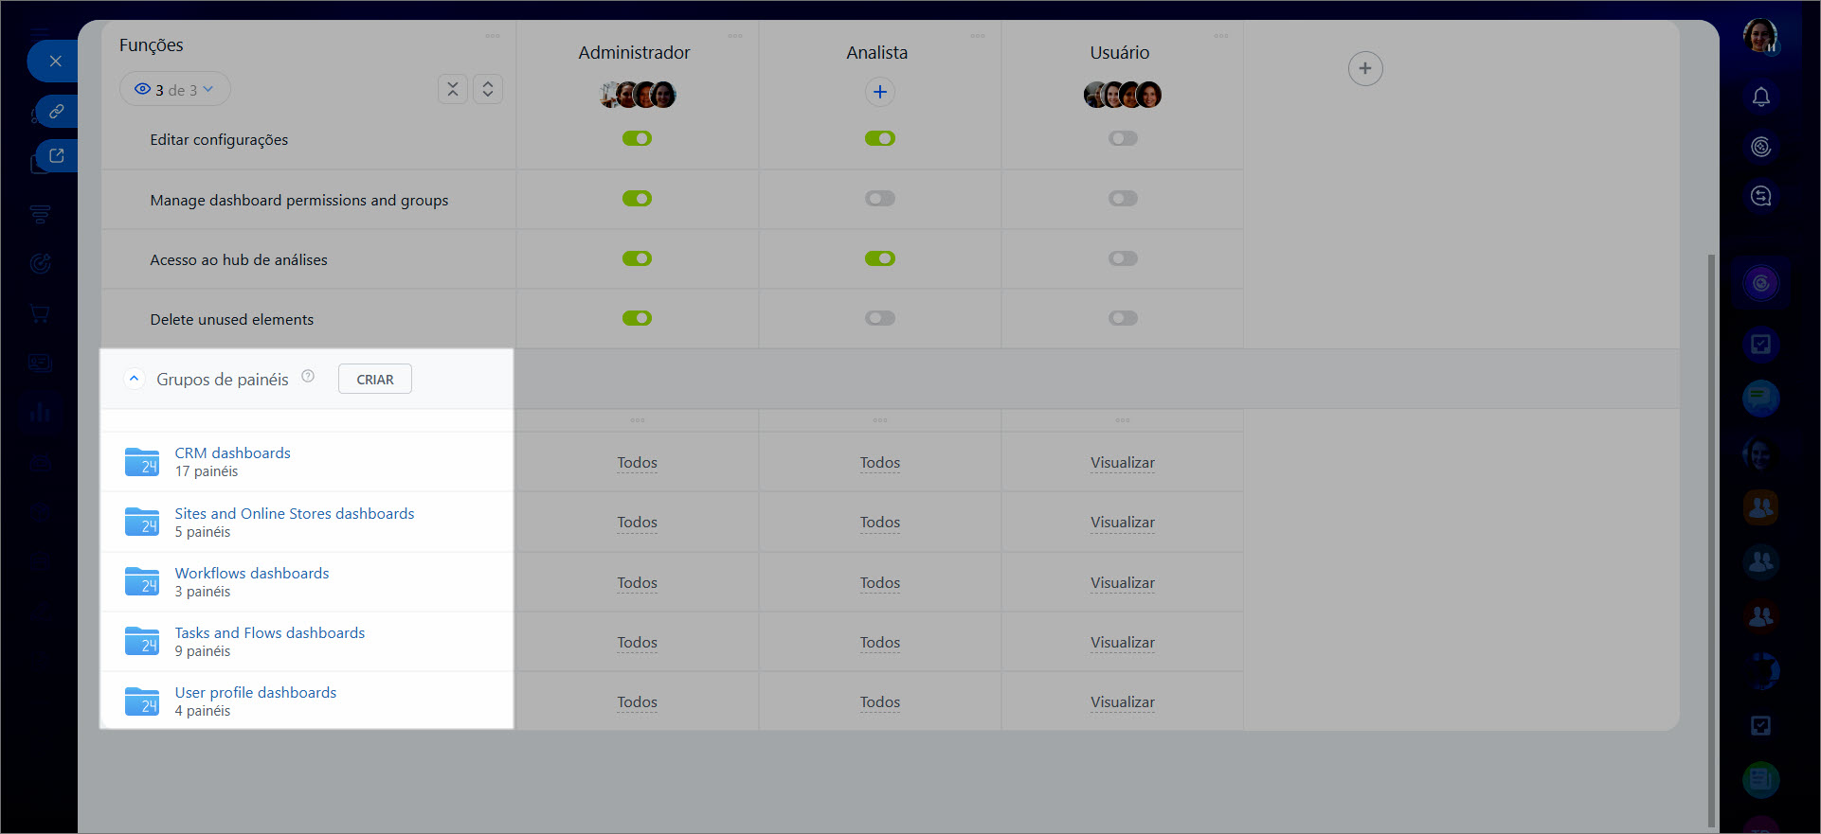Open panel in new window icon
1821x834 pixels.
[x=57, y=156]
